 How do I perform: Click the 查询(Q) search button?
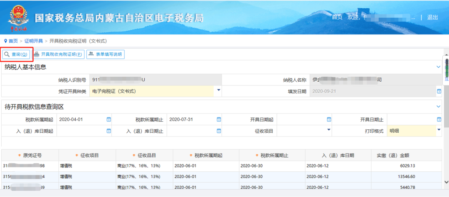click(16, 54)
